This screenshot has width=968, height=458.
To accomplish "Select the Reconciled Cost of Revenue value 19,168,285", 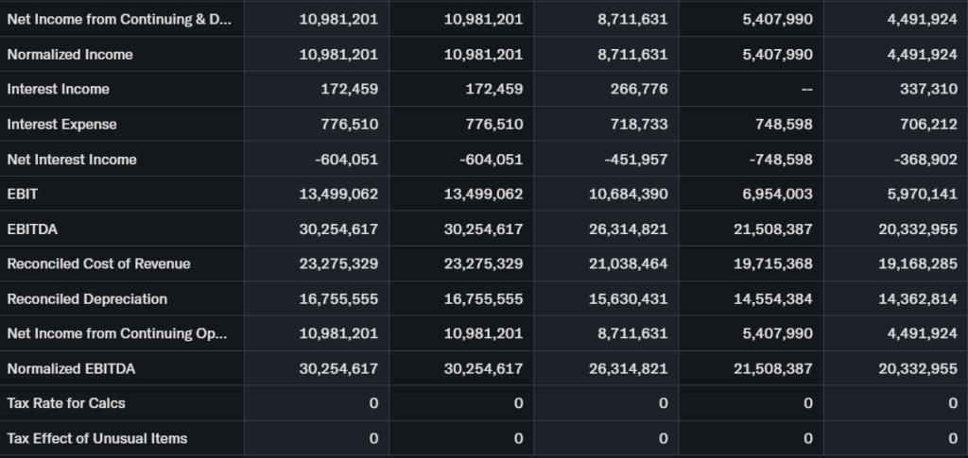I will click(x=917, y=264).
